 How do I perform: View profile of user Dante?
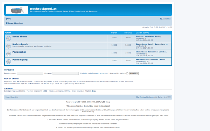click(x=141, y=46)
